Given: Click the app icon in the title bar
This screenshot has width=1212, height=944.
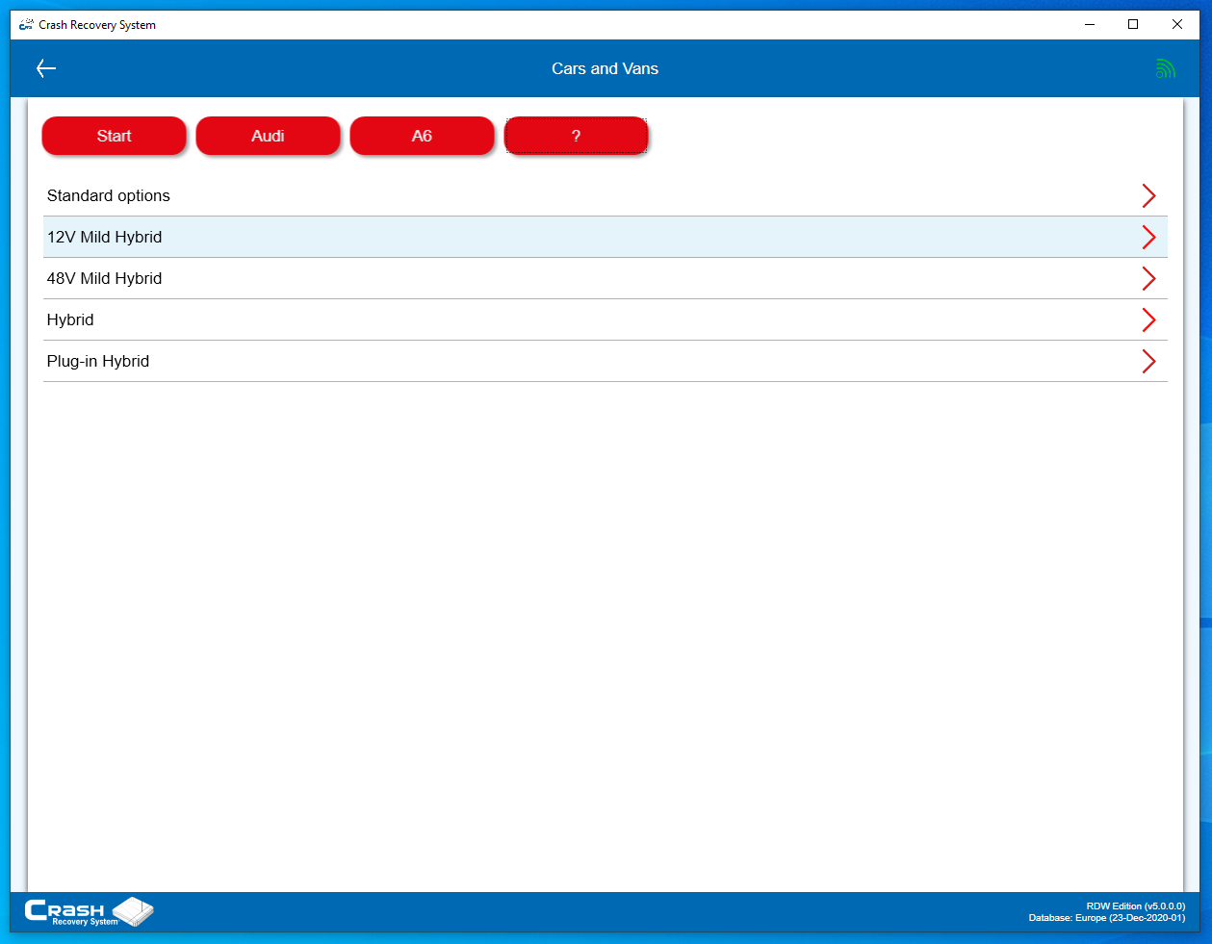Looking at the screenshot, I should click(26, 25).
